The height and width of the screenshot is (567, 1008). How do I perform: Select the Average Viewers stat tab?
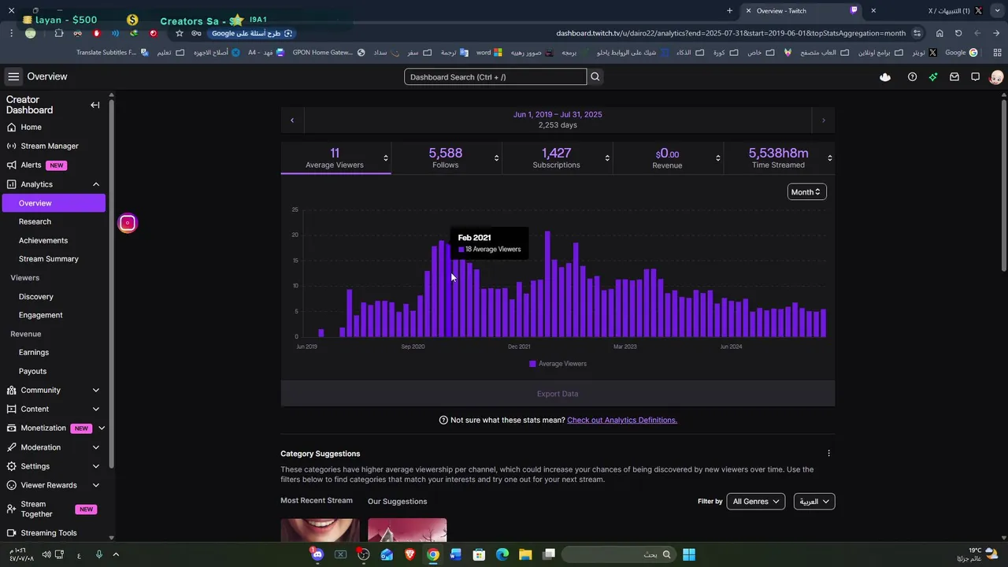[335, 157]
